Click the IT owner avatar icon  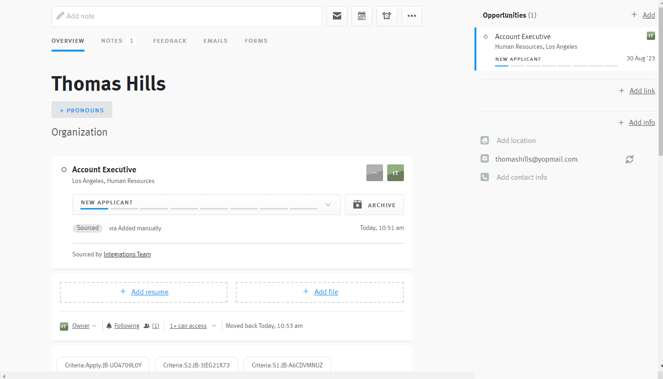(x=64, y=326)
